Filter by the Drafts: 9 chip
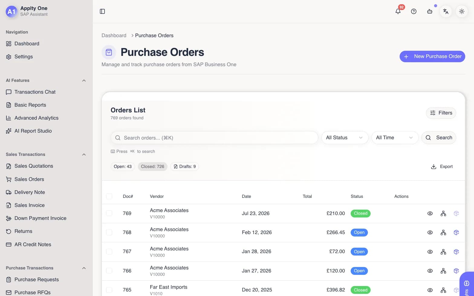The image size is (474, 296). pyautogui.click(x=185, y=167)
